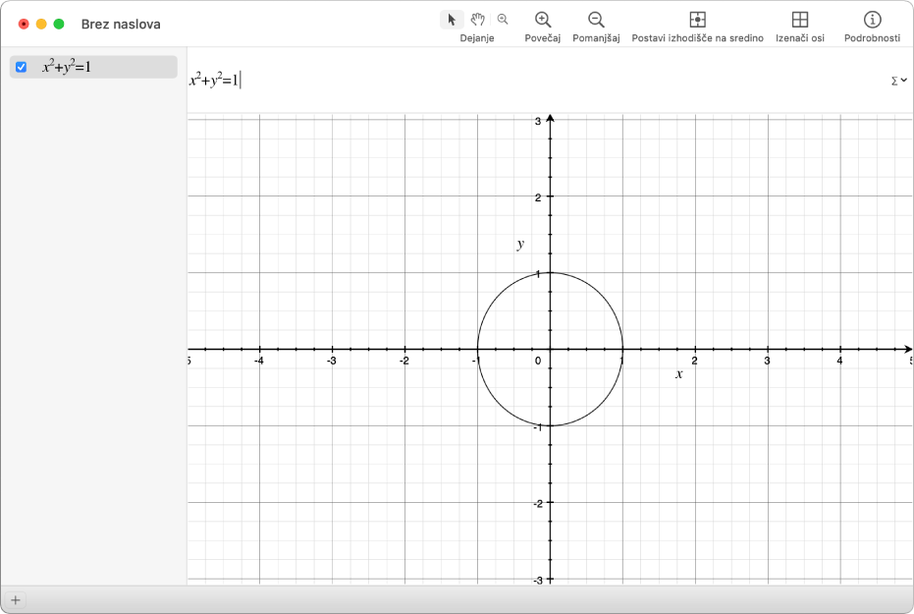Select the hand move tool

477,20
